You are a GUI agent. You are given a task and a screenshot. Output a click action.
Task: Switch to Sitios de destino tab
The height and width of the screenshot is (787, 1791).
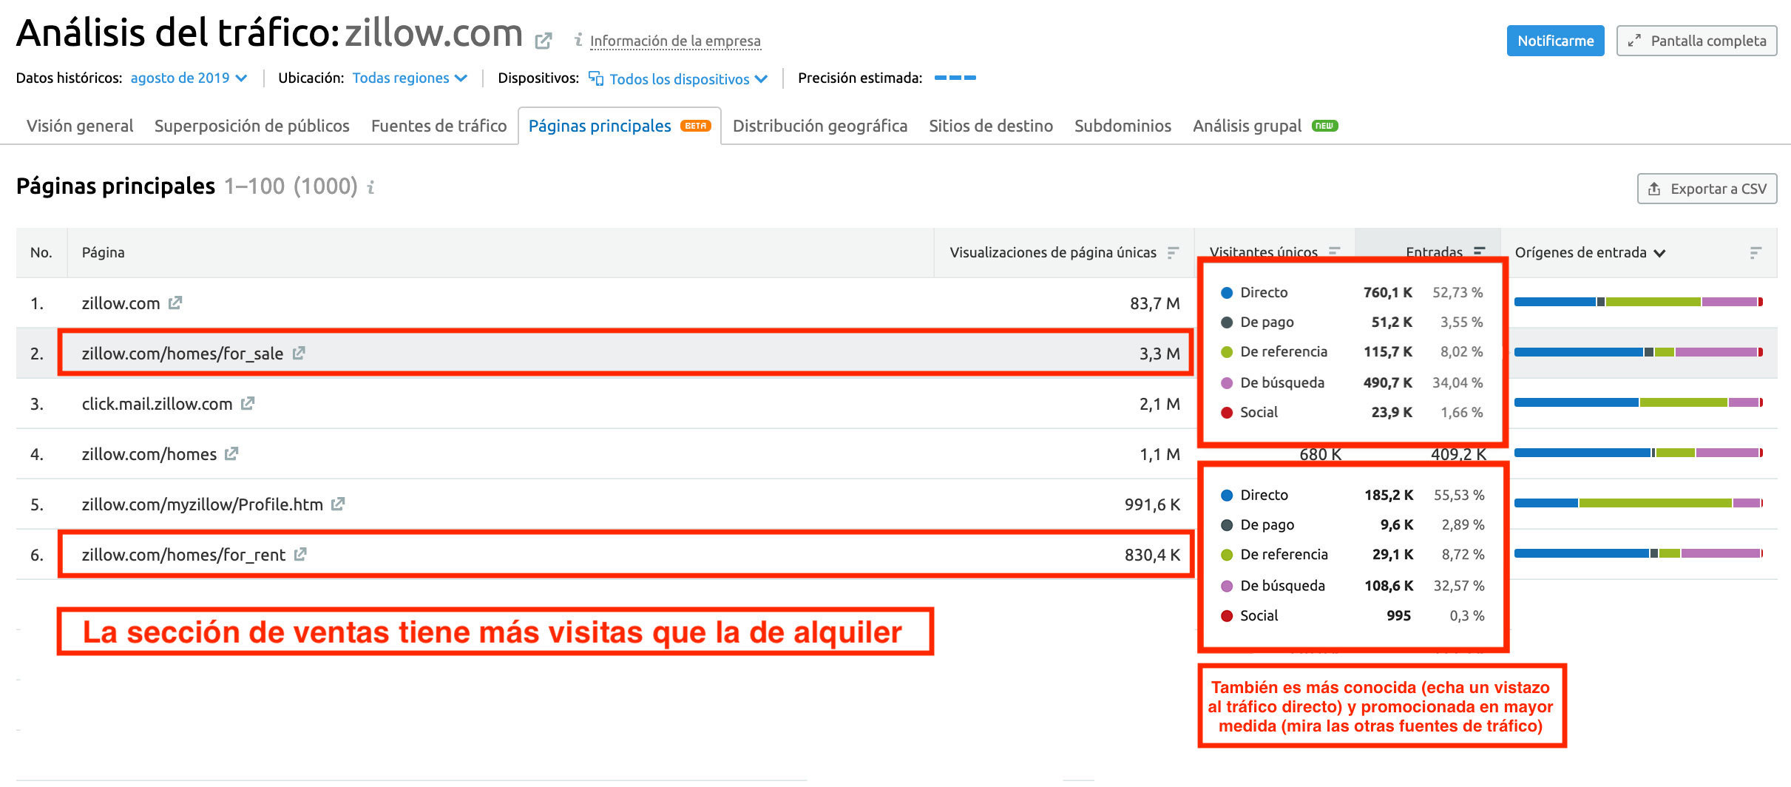[991, 126]
